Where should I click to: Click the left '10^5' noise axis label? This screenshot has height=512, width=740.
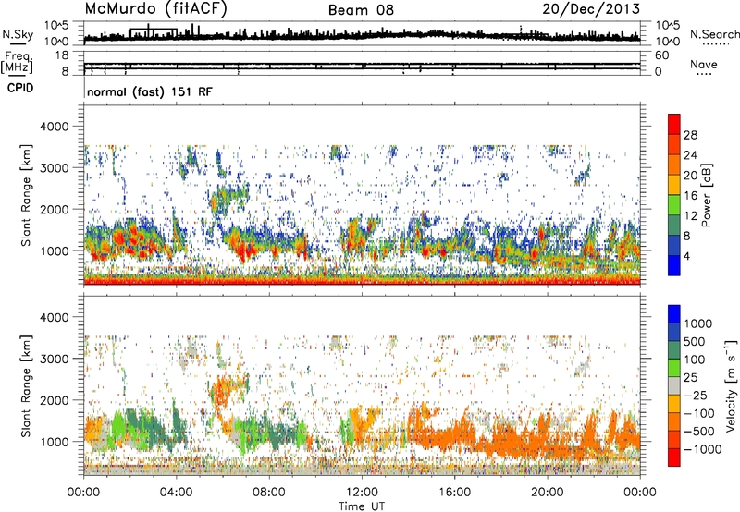coord(56,26)
